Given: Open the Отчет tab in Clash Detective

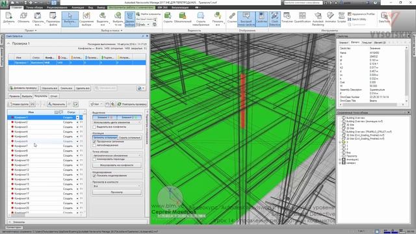Looking at the screenshot, I should point(54,96).
